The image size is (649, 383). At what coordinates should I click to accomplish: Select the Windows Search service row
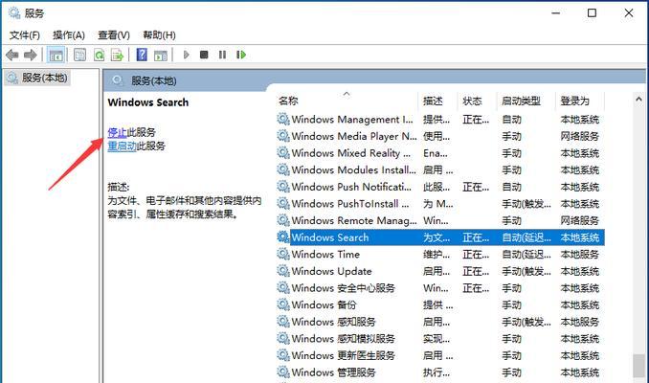[440, 237]
